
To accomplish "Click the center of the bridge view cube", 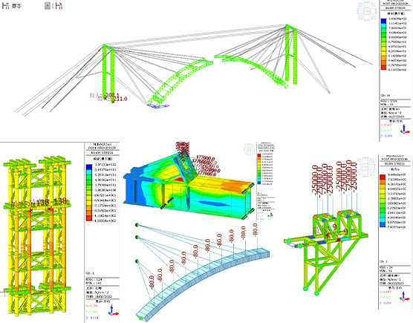I will pyautogui.click(x=367, y=11).
